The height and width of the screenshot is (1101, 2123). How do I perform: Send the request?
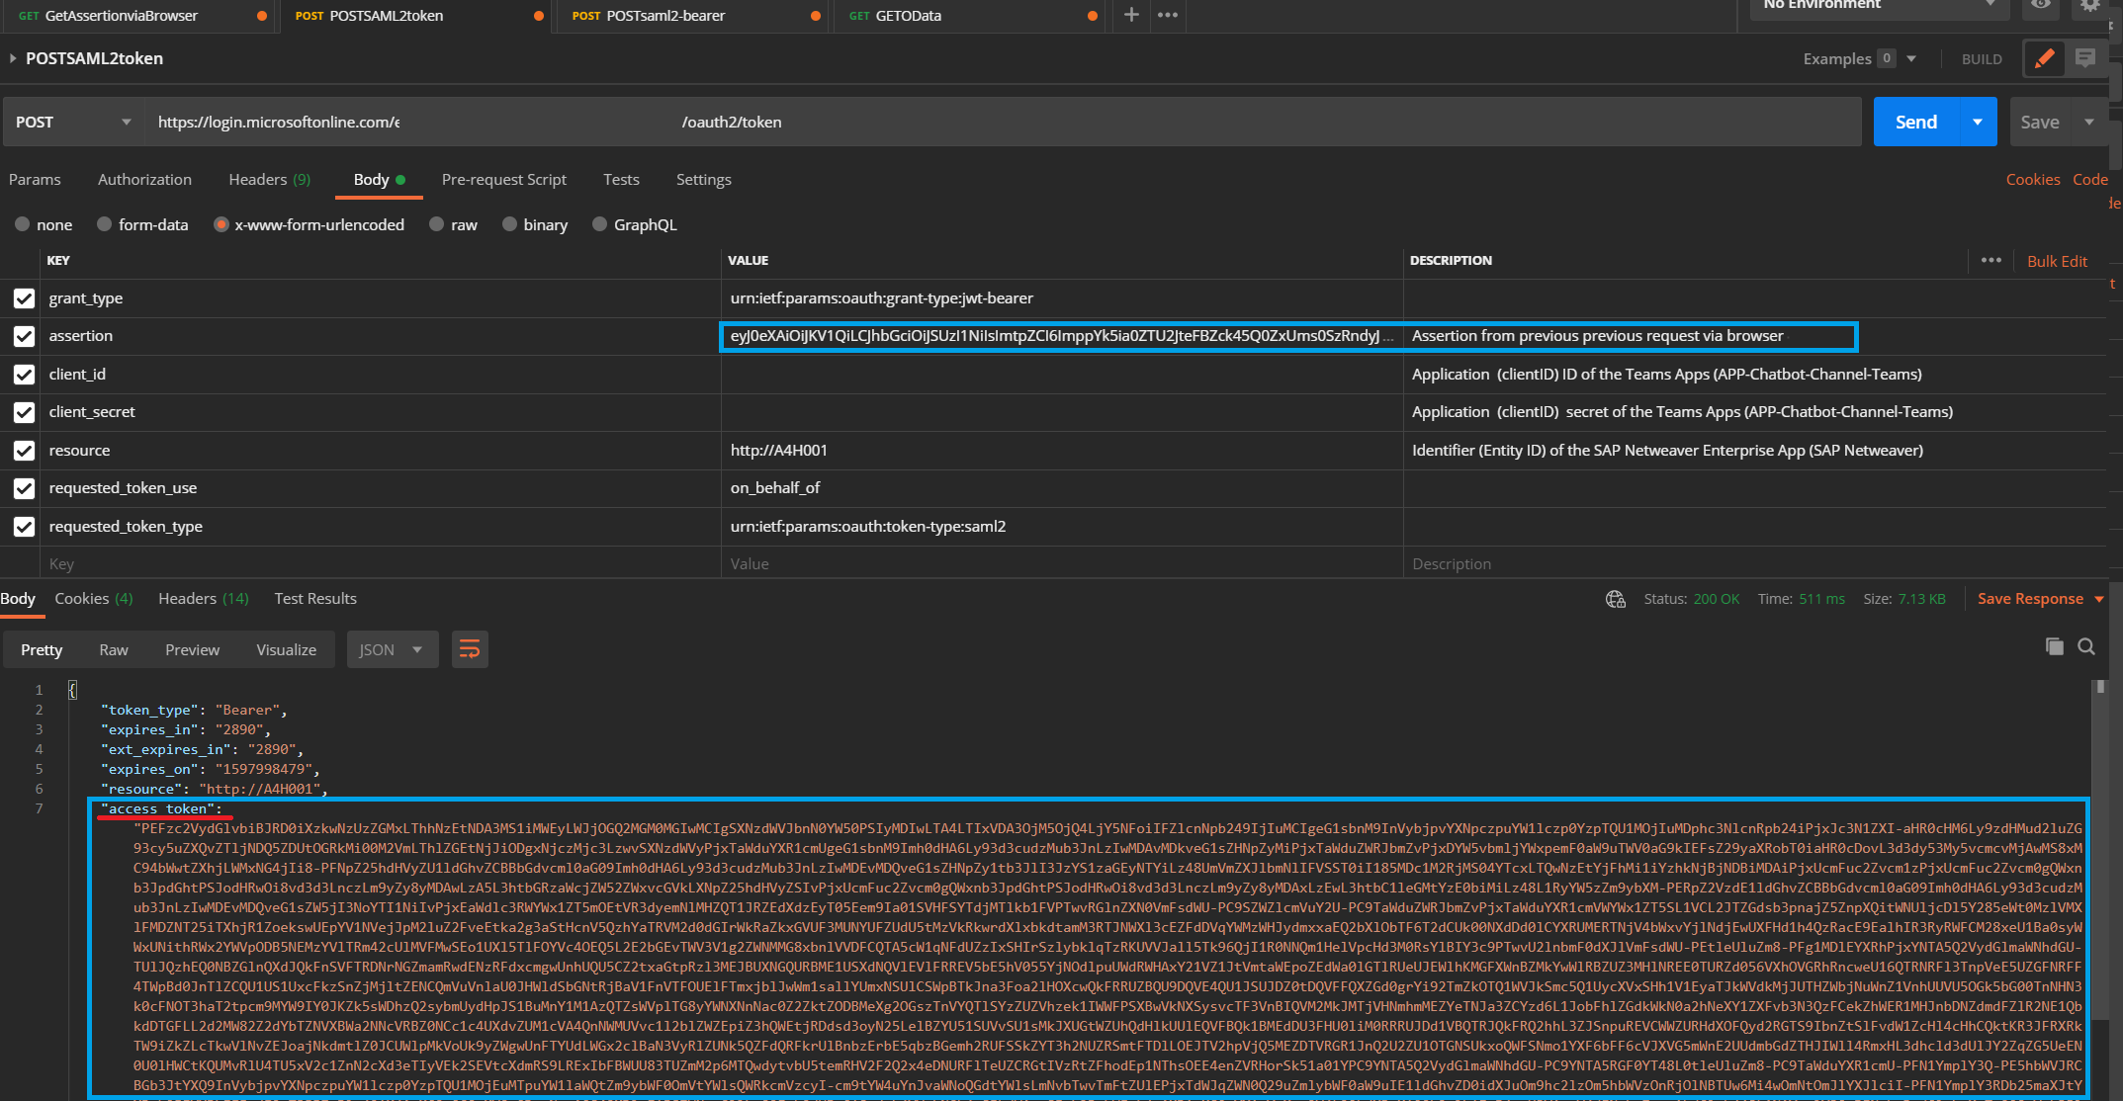[1915, 122]
